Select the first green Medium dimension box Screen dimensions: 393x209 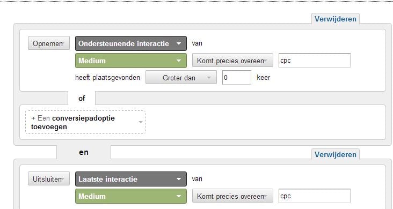pos(131,61)
